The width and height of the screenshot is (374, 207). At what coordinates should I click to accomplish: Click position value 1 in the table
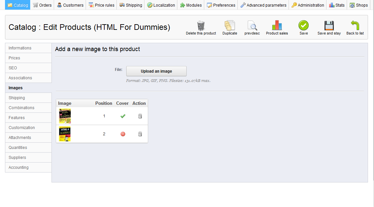(x=104, y=116)
